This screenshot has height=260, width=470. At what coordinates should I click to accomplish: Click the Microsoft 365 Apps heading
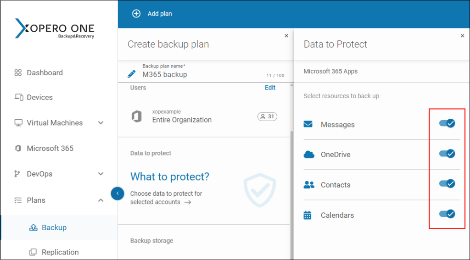tap(330, 71)
